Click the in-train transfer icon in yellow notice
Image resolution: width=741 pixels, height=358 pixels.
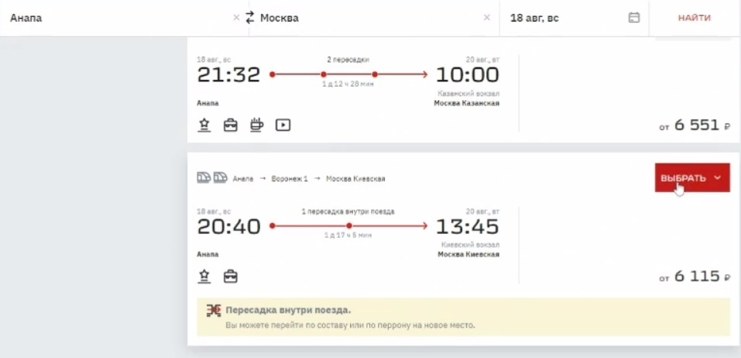pos(214,311)
